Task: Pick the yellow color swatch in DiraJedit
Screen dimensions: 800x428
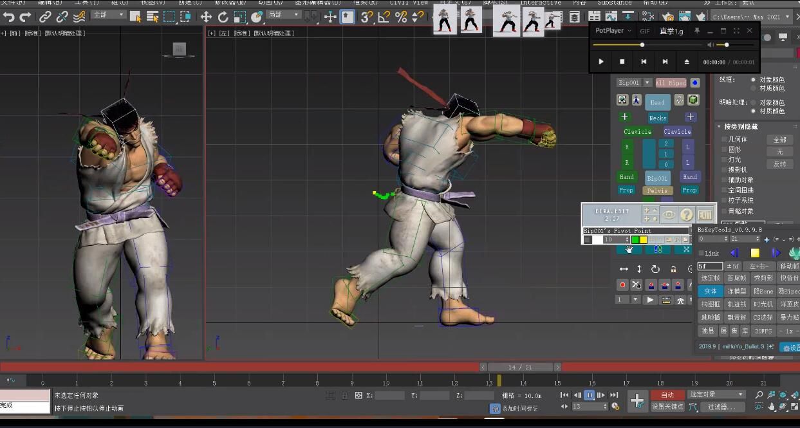Action: click(x=643, y=240)
